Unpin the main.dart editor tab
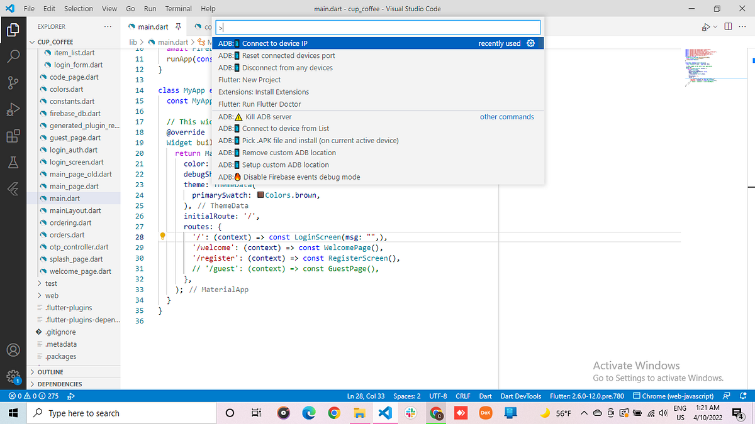Viewport: 755px width, 424px height. pyautogui.click(x=177, y=27)
